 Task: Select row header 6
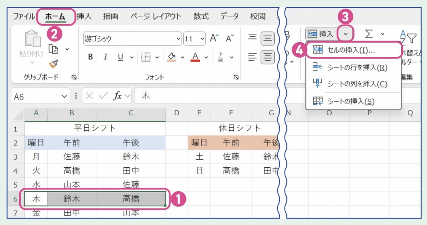[x=15, y=199]
